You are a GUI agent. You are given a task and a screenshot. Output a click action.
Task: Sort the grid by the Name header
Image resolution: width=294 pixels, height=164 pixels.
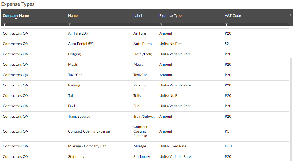73,15
